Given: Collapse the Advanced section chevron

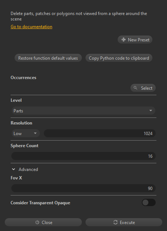Looking at the screenshot, I should [14, 169].
